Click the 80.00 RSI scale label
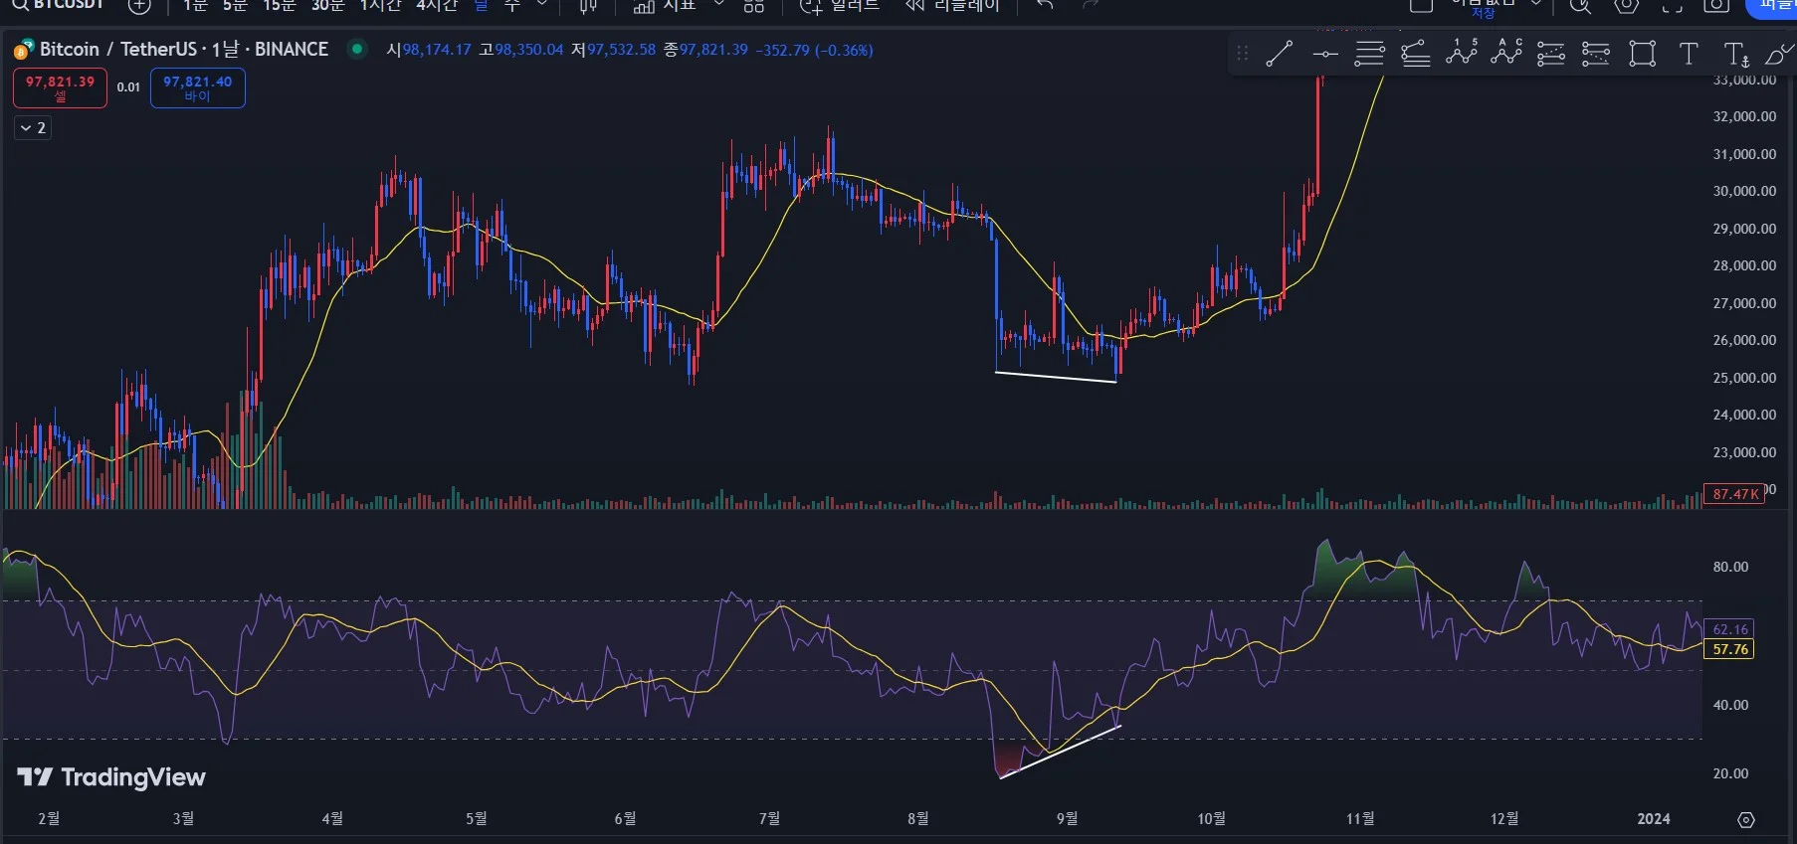This screenshot has height=844, width=1797. (1730, 567)
